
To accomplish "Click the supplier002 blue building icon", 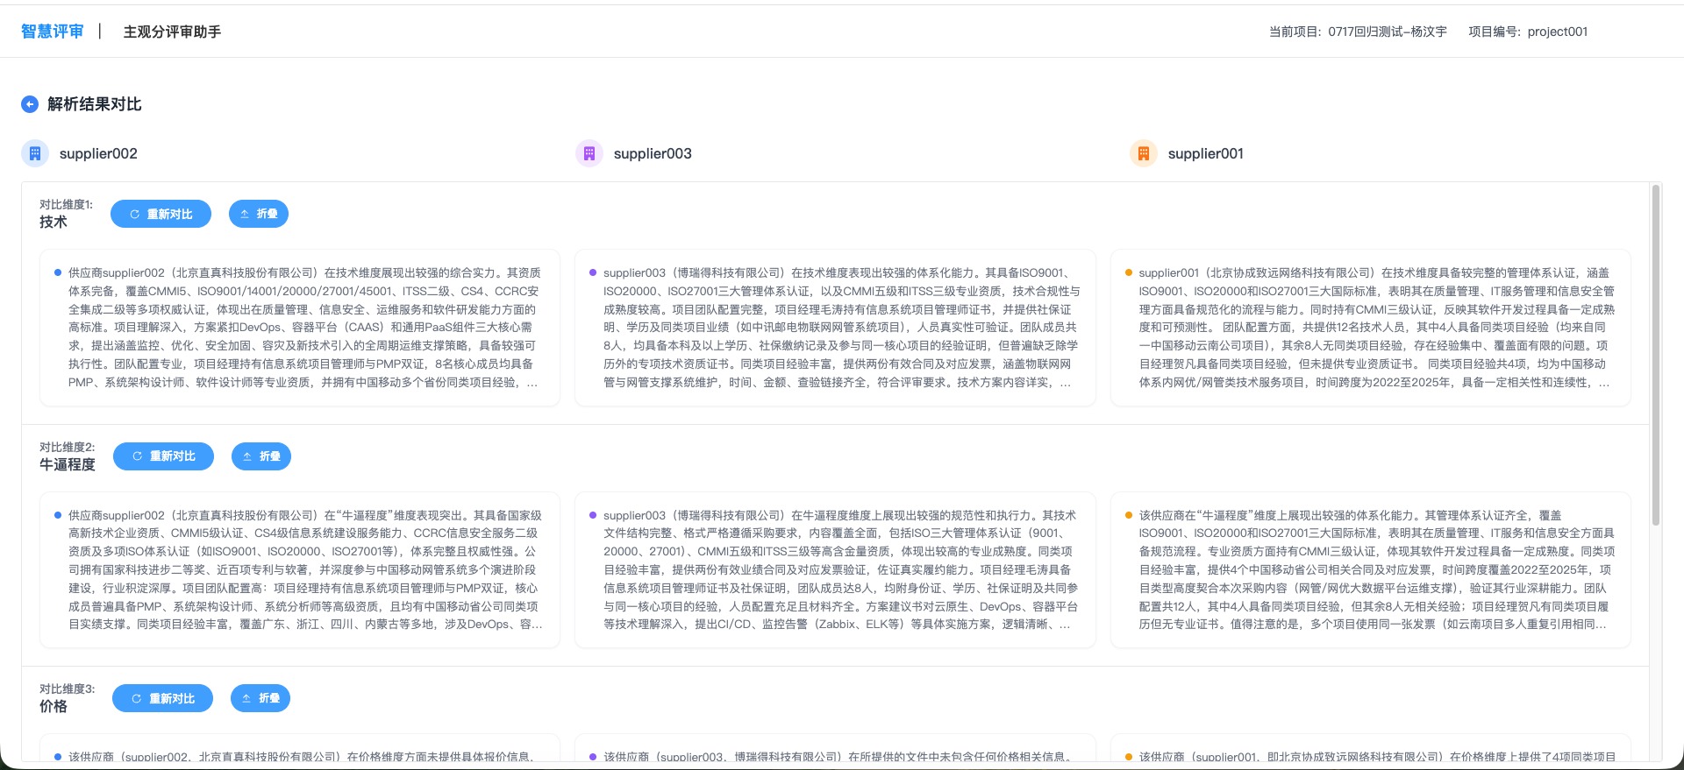I will [x=35, y=154].
